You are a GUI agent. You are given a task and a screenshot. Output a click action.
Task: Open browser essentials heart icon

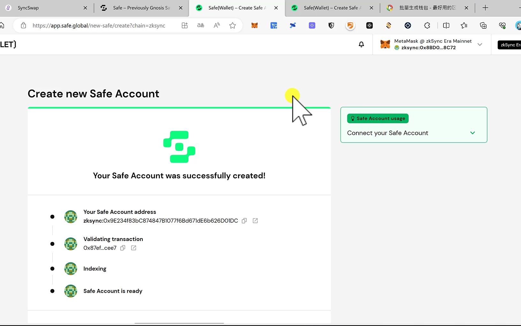502,26
